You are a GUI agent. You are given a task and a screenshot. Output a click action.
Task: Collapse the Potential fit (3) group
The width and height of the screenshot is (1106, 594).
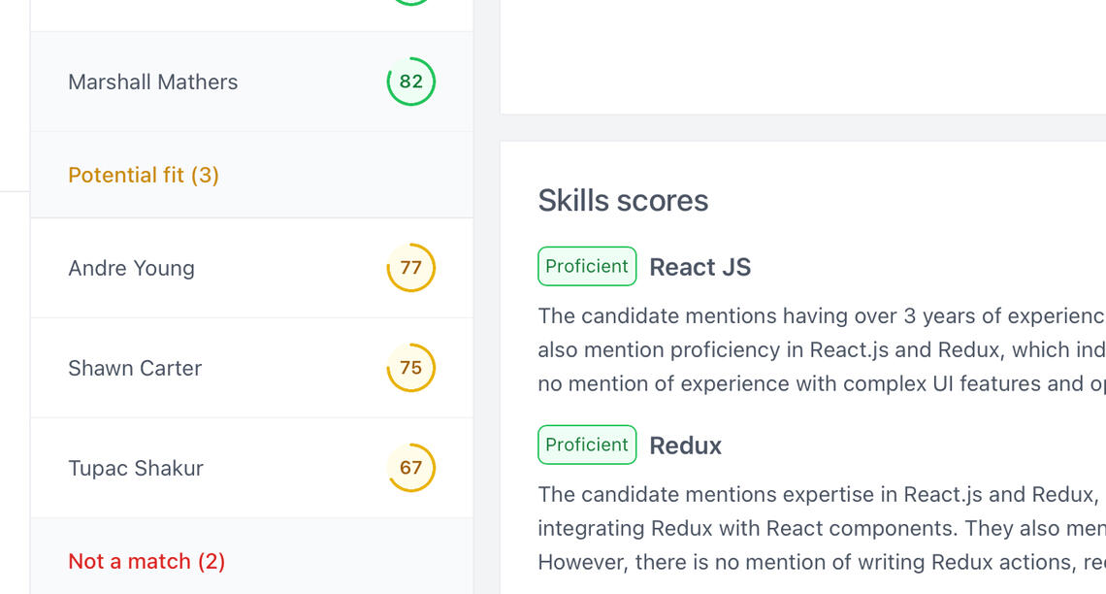tap(144, 175)
